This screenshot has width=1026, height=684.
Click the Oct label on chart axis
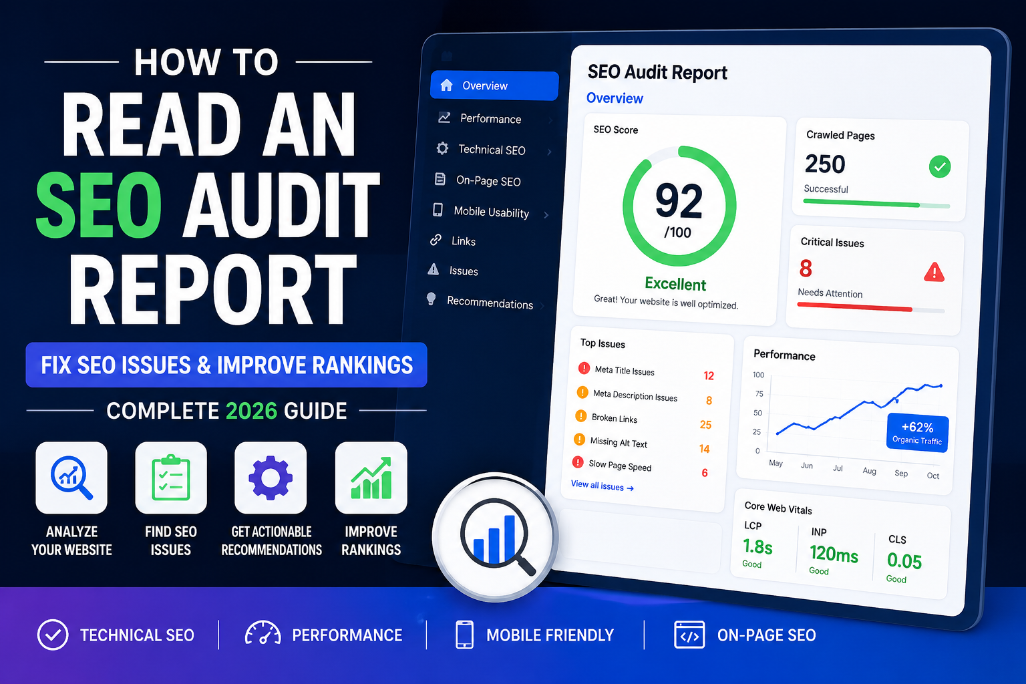[x=932, y=476]
